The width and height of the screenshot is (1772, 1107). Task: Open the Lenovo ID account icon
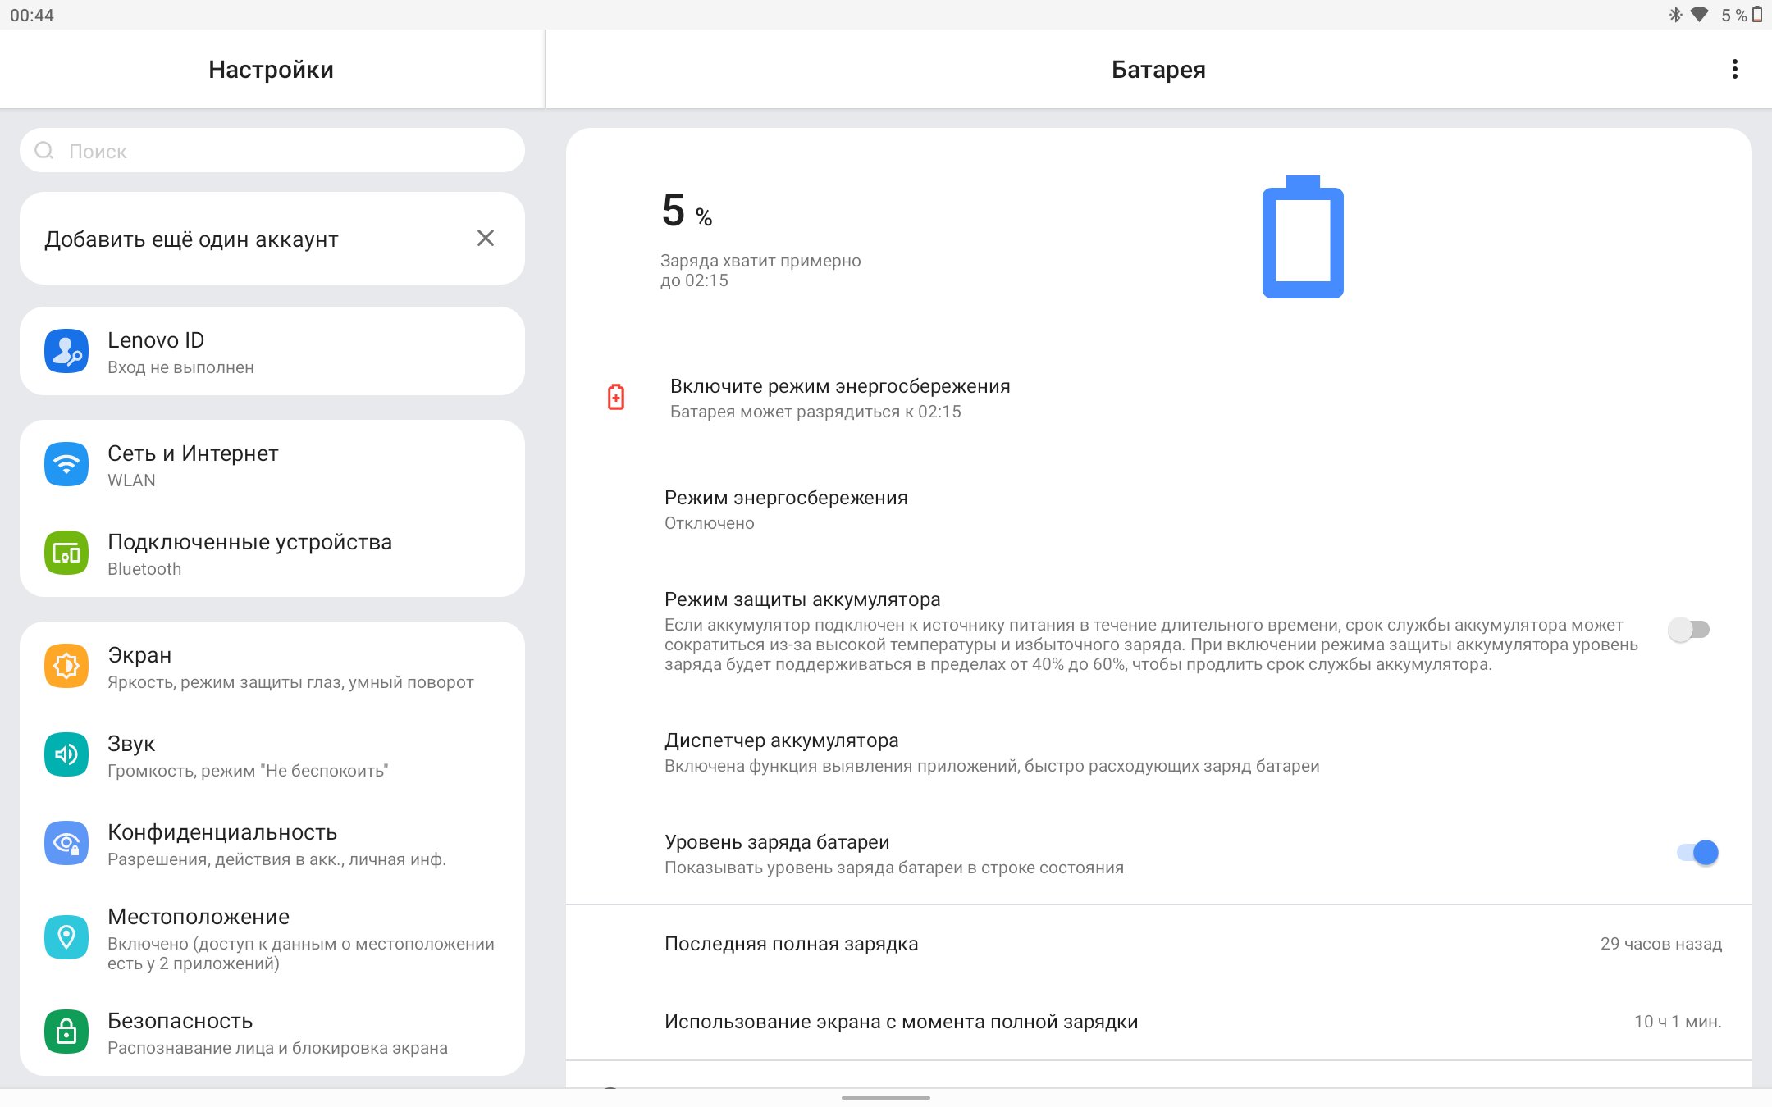coord(66,352)
